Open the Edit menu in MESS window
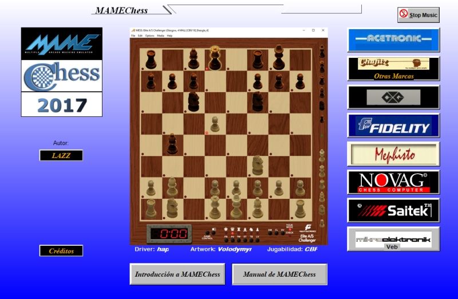This screenshot has width=458, height=299. point(140,36)
